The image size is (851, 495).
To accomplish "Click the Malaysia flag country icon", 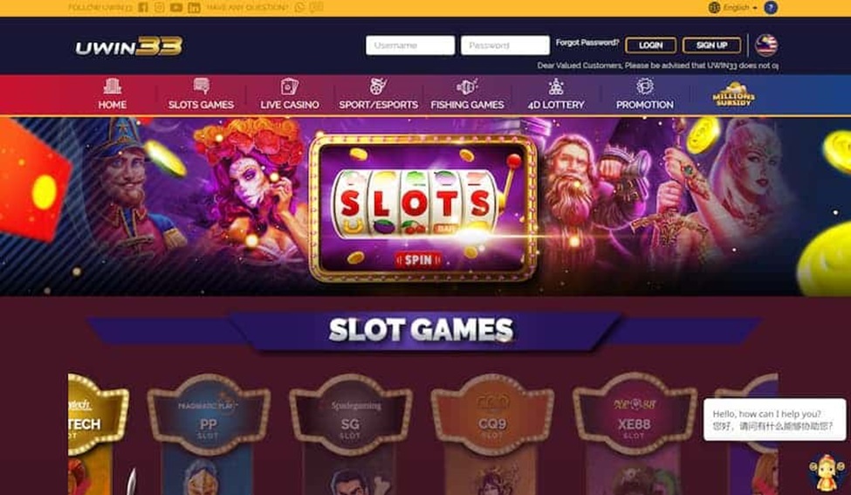I will pos(766,45).
